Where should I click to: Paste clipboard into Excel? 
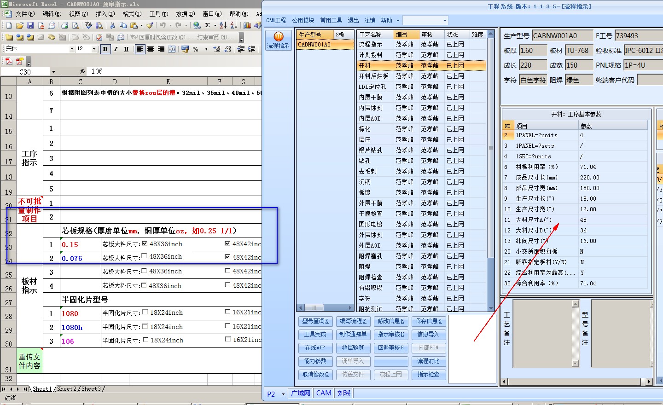[134, 25]
